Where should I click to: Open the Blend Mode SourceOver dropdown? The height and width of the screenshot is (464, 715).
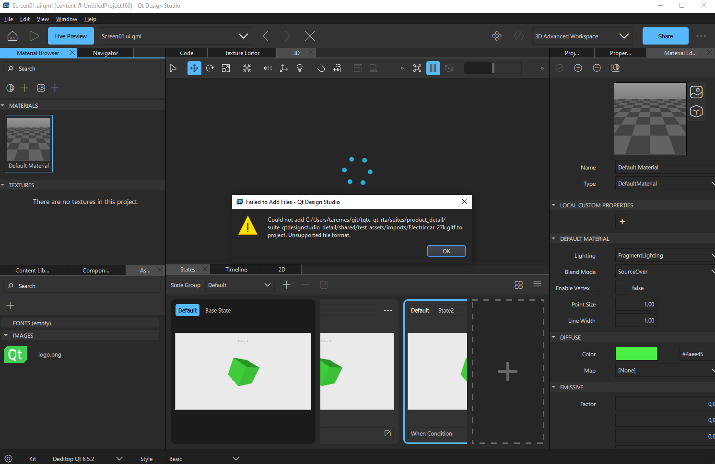(665, 272)
